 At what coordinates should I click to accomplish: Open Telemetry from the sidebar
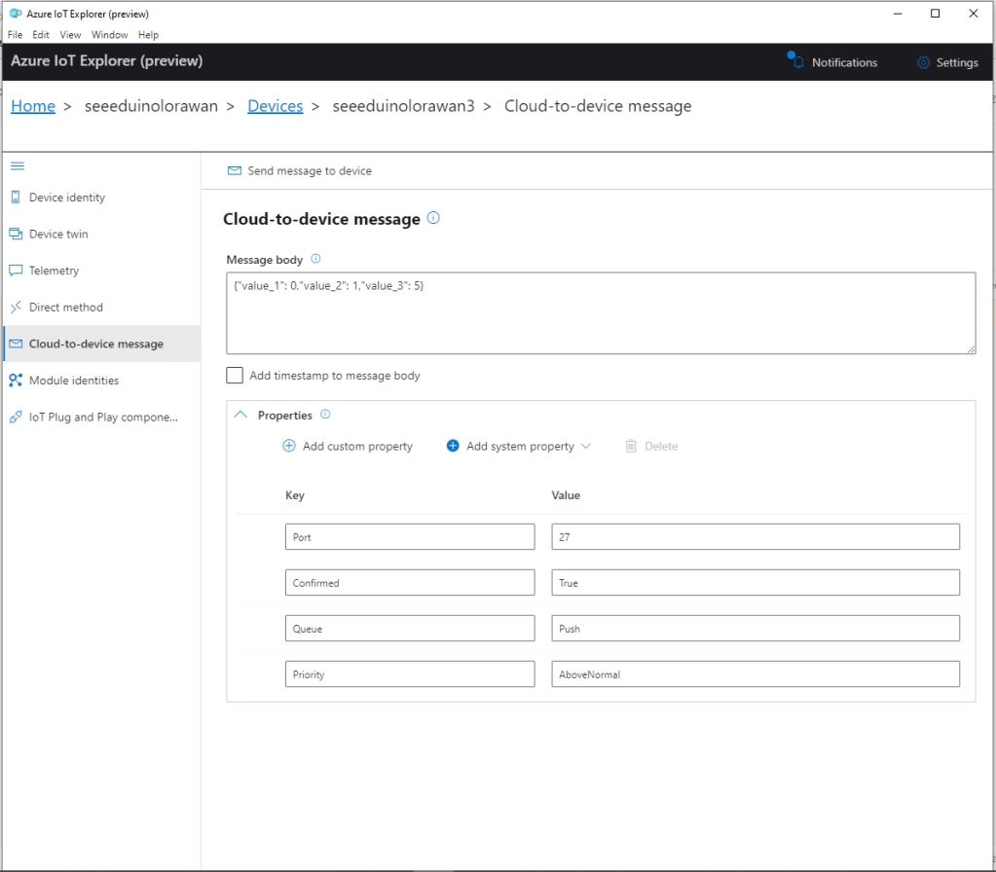(54, 271)
